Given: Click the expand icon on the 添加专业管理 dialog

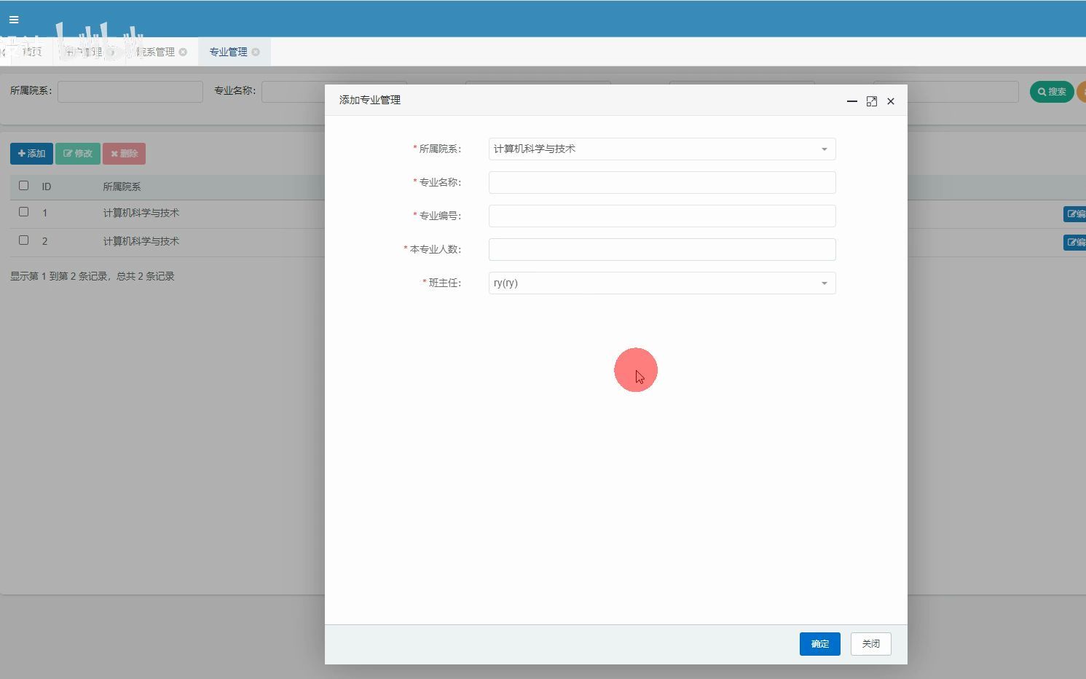Looking at the screenshot, I should [872, 101].
